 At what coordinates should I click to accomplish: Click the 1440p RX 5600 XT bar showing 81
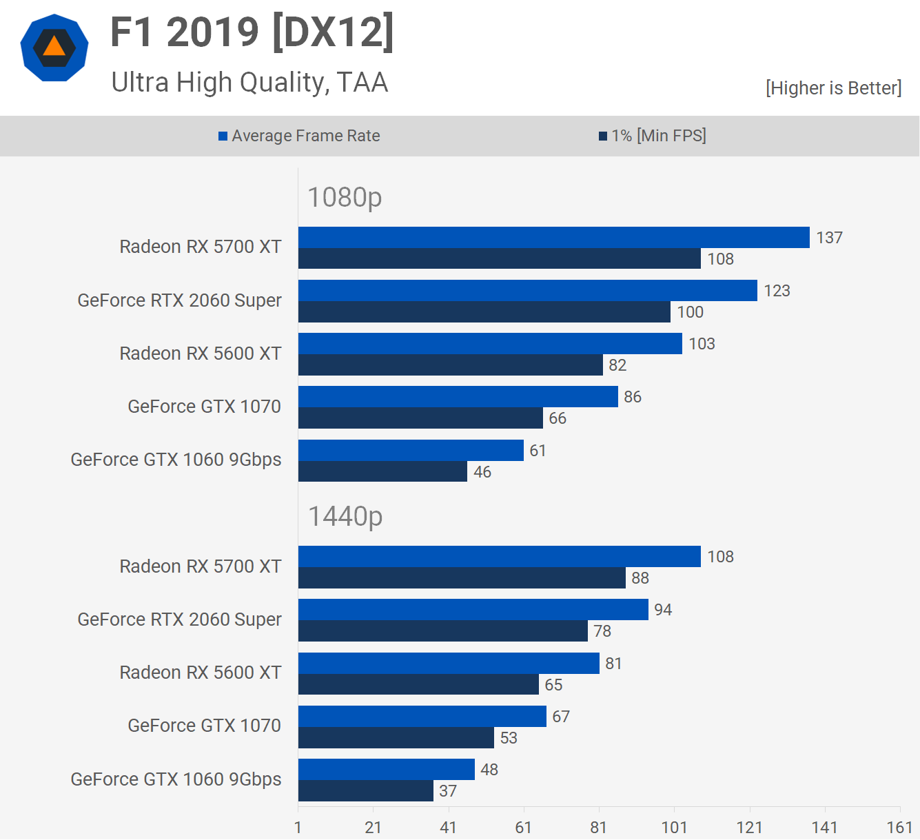tap(449, 664)
